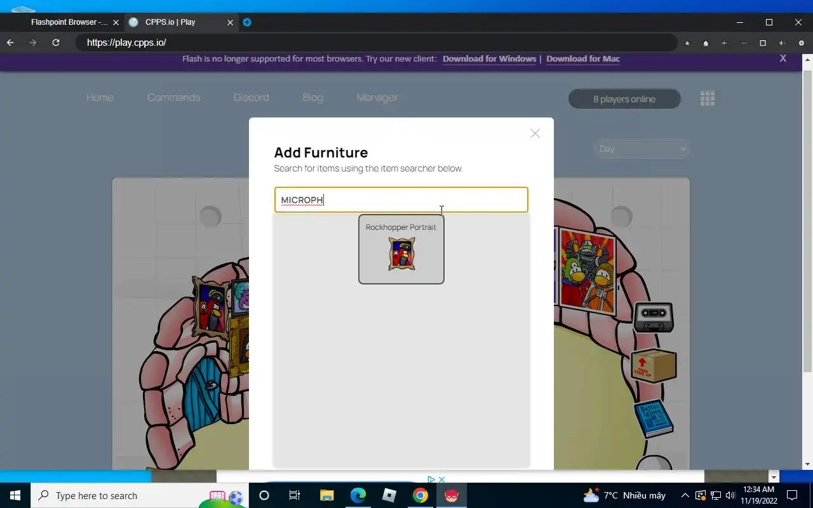Open File Explorer from taskbar
This screenshot has width=813, height=508.
326,495
